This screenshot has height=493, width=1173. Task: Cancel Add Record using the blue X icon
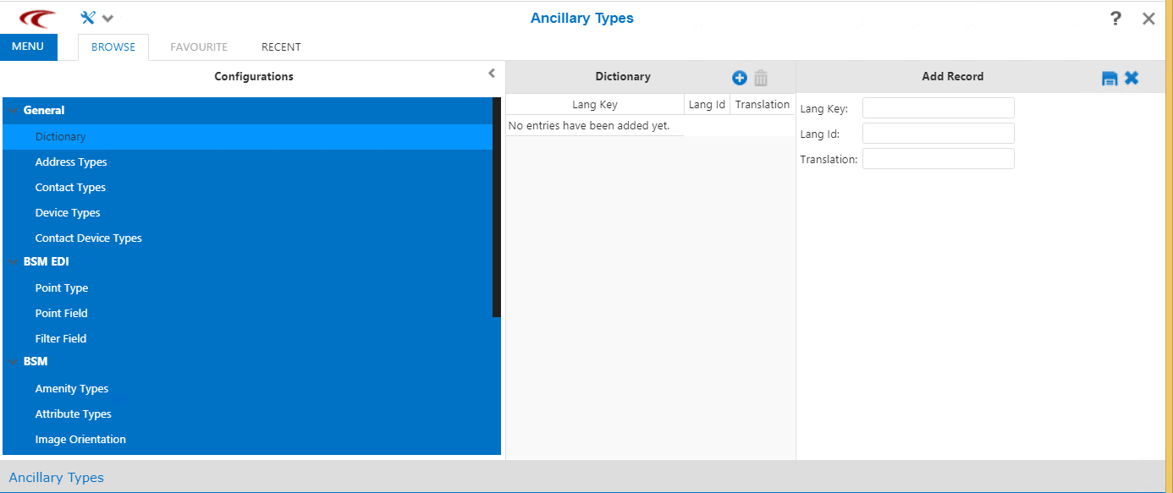coord(1132,77)
